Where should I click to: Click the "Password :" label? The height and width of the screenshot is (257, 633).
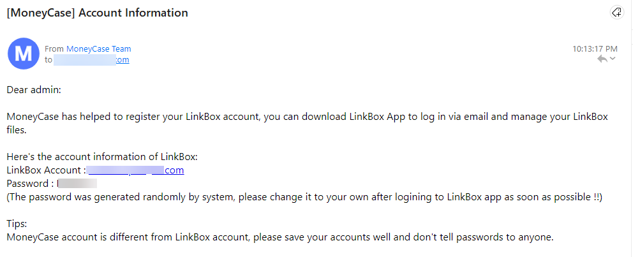pyautogui.click(x=30, y=184)
